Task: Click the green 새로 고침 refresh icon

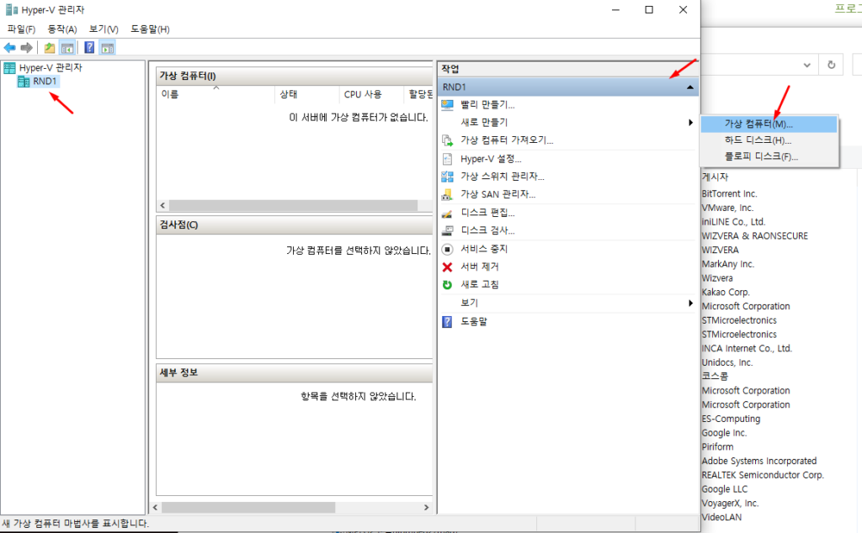Action: click(x=447, y=285)
